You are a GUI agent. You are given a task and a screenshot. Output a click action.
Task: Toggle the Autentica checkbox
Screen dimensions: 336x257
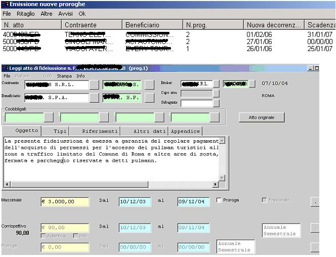44,236
